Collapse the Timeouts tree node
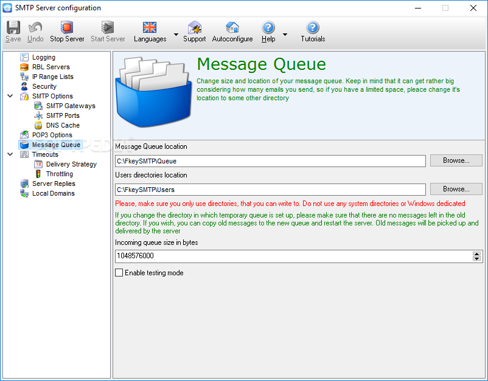Screen dimensions: 488x381 coord(10,154)
